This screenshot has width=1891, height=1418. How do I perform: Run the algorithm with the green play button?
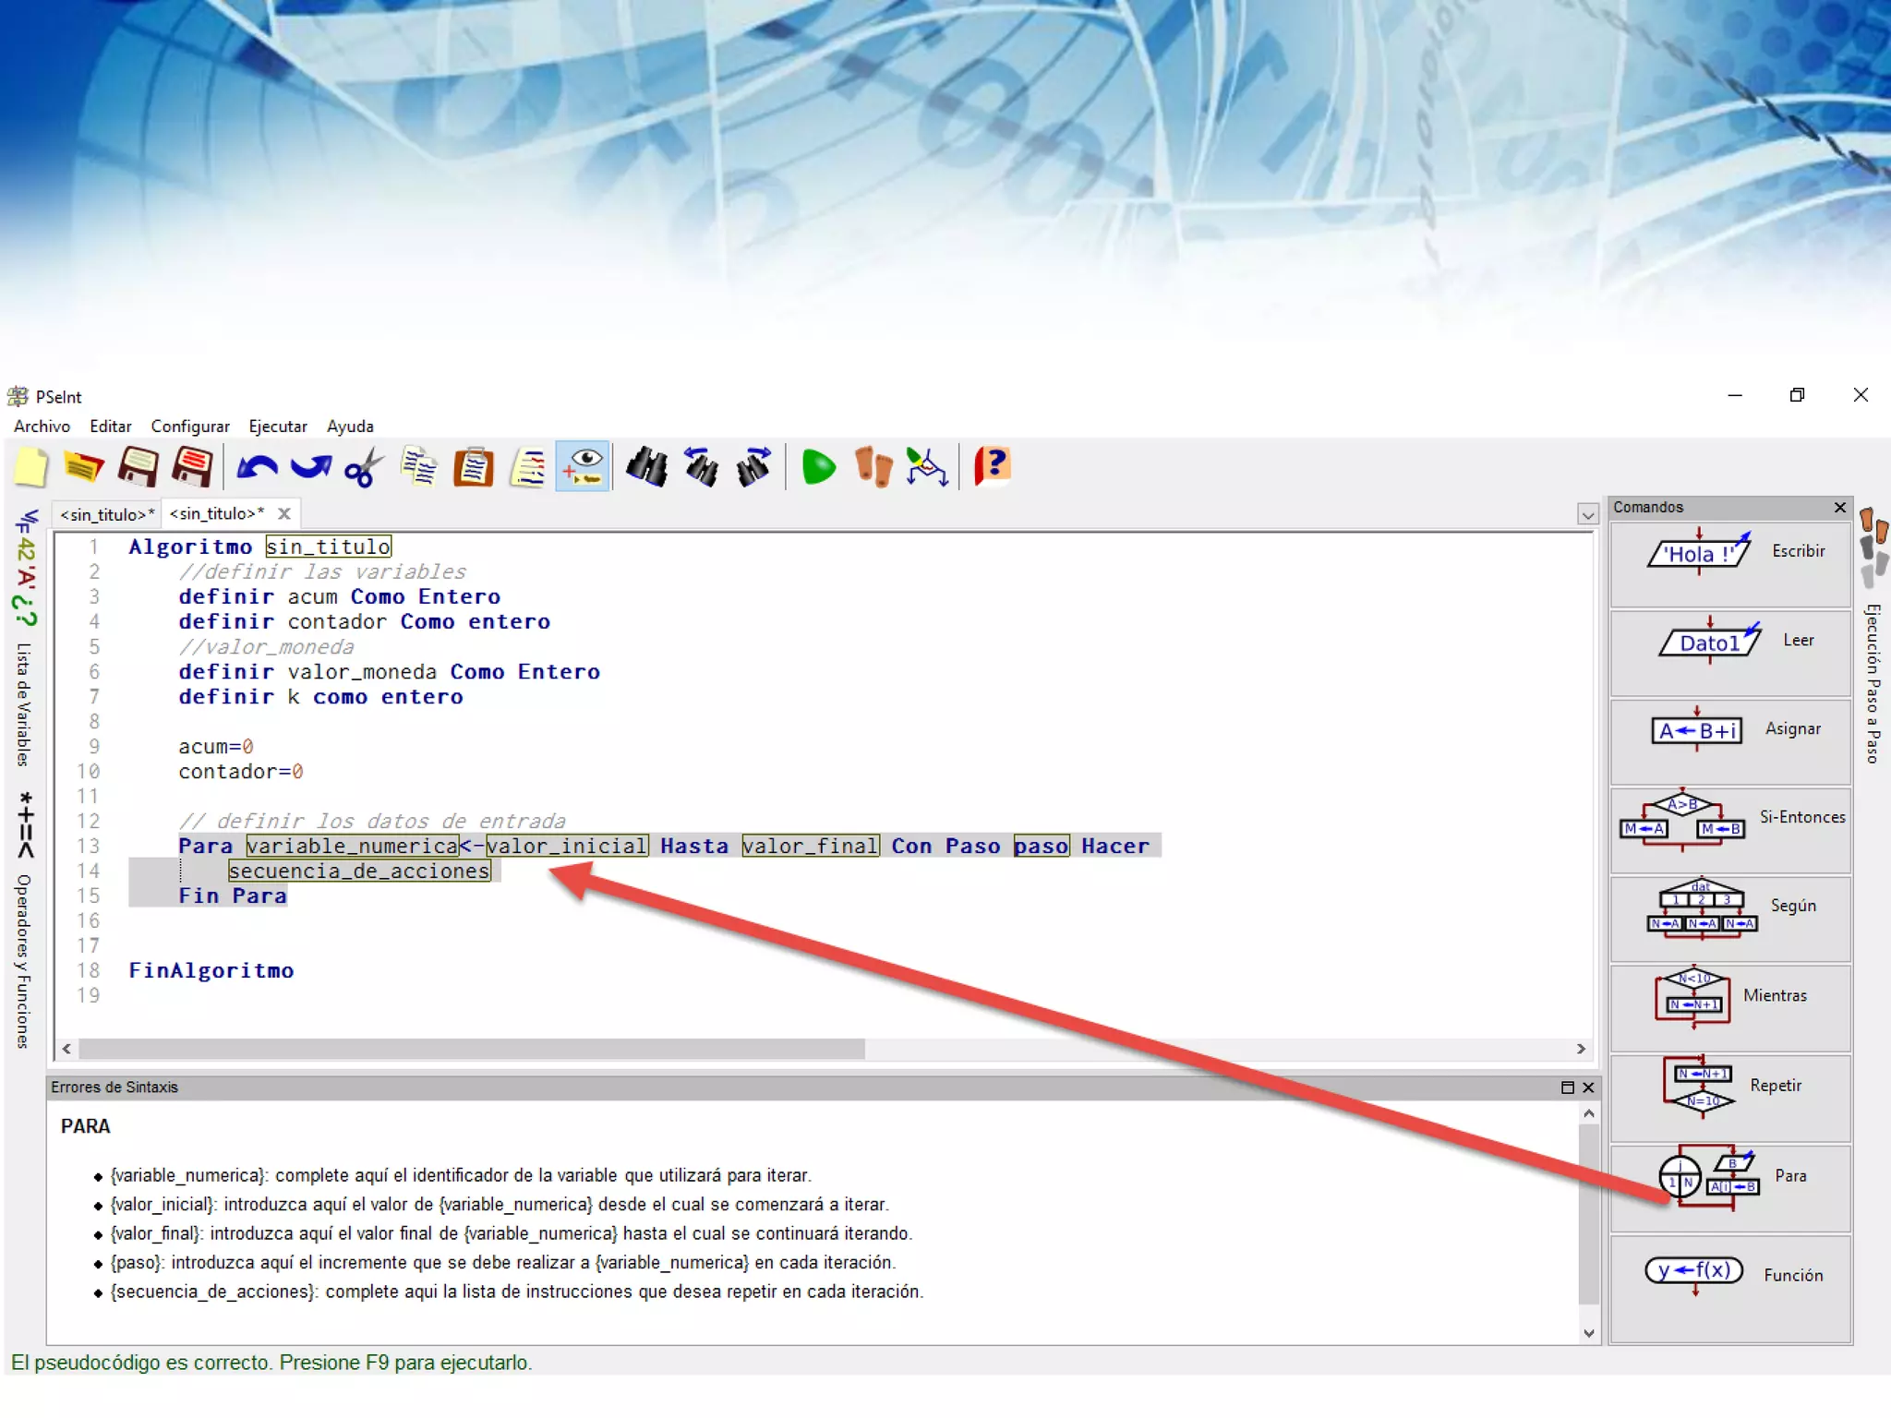(x=818, y=467)
